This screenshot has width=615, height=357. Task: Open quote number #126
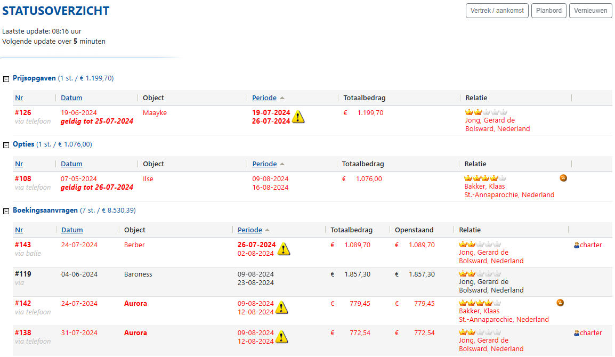click(x=23, y=113)
